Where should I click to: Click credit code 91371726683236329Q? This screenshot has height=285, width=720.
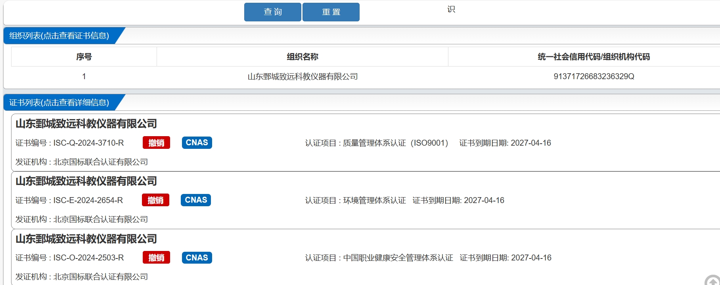coord(594,76)
